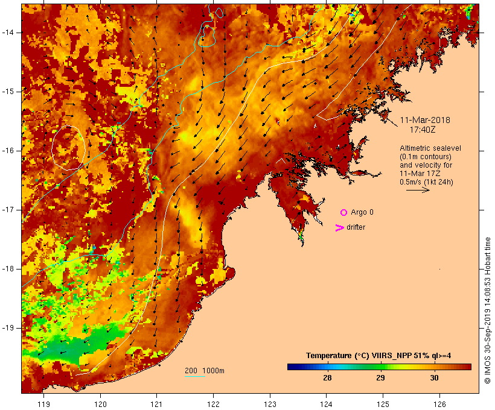
Task: Click the 'Altimetric sealevel' text
Action: click(430, 148)
